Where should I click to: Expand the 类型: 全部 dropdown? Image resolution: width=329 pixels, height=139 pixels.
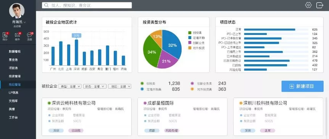70,86
